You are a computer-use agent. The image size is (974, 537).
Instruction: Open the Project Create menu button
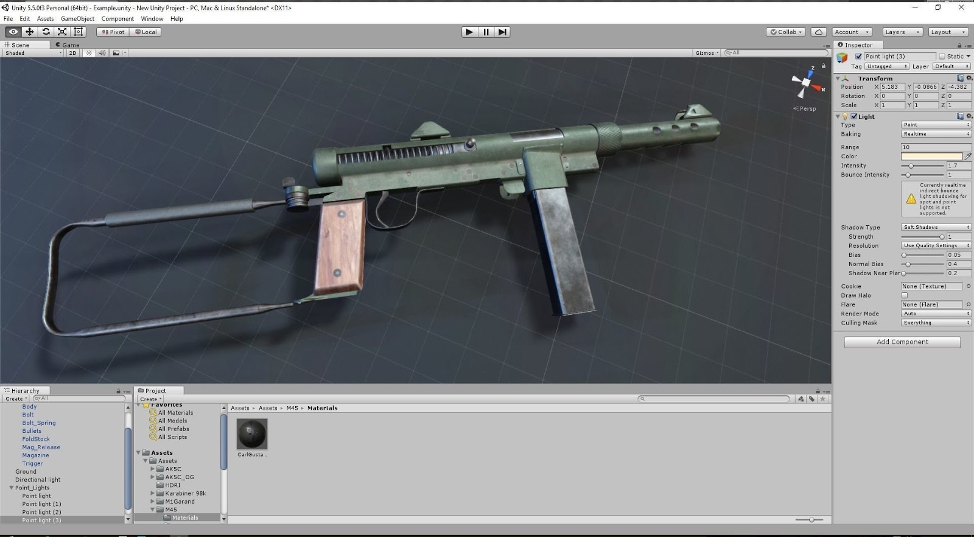coord(151,399)
